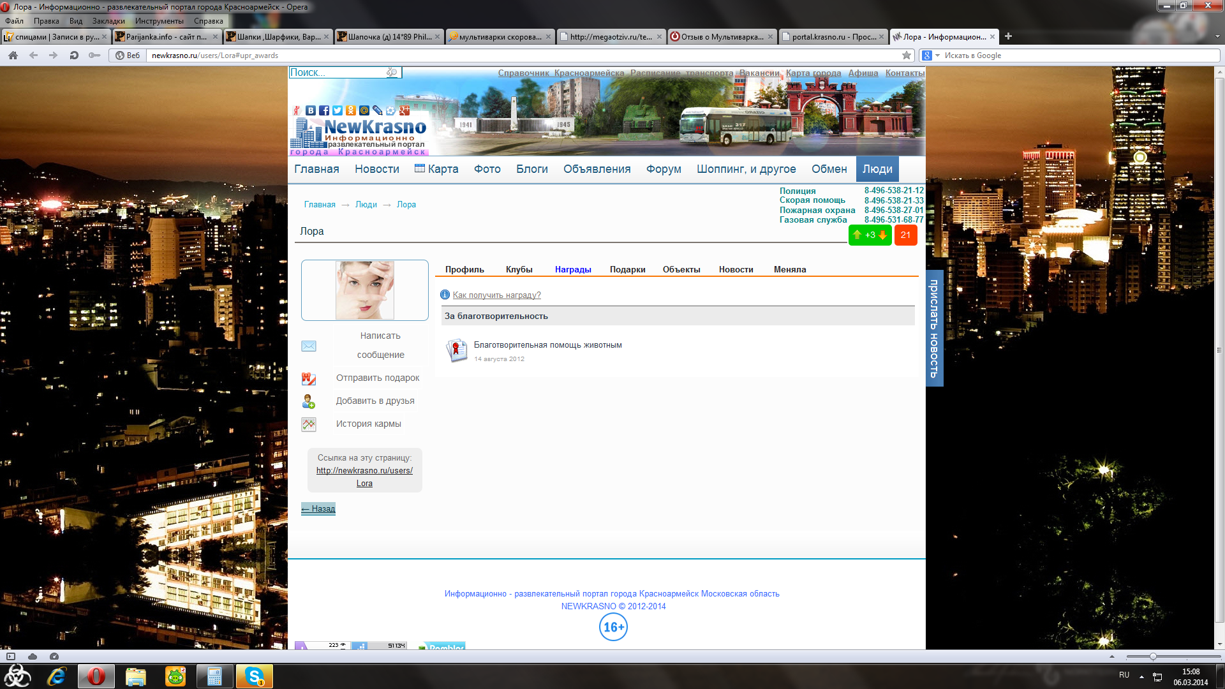Click the browser reload button
Screen dimensions: 1225x689
coord(74,56)
